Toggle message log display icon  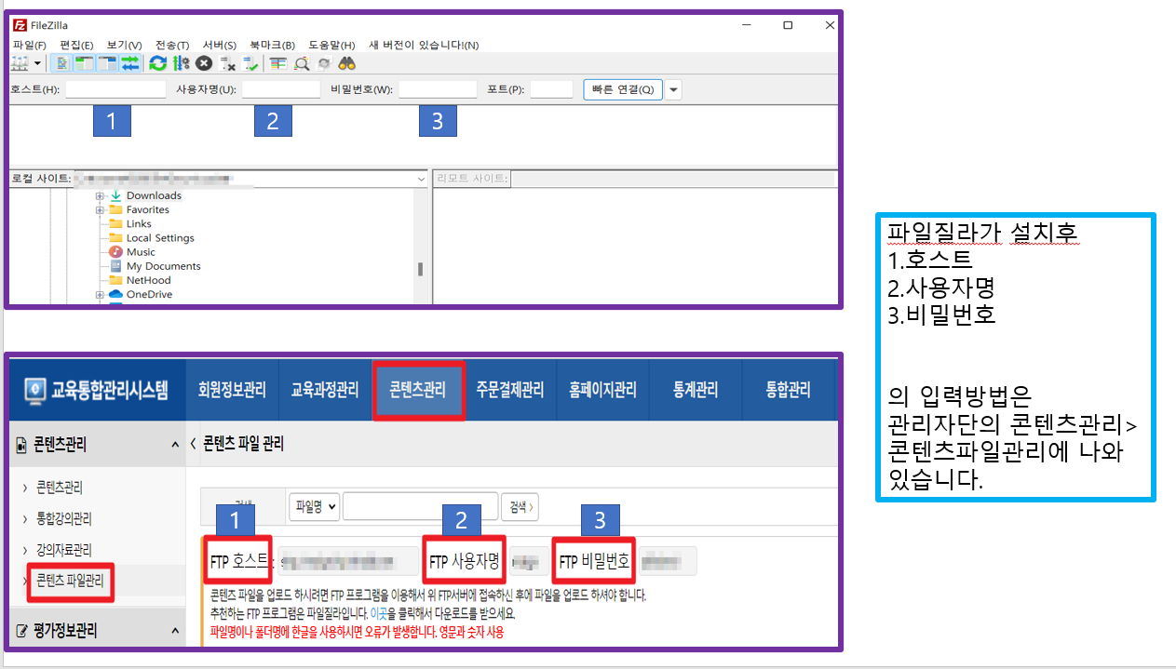point(61,63)
